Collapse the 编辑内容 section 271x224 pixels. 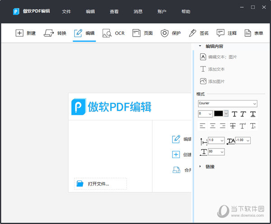200,46
